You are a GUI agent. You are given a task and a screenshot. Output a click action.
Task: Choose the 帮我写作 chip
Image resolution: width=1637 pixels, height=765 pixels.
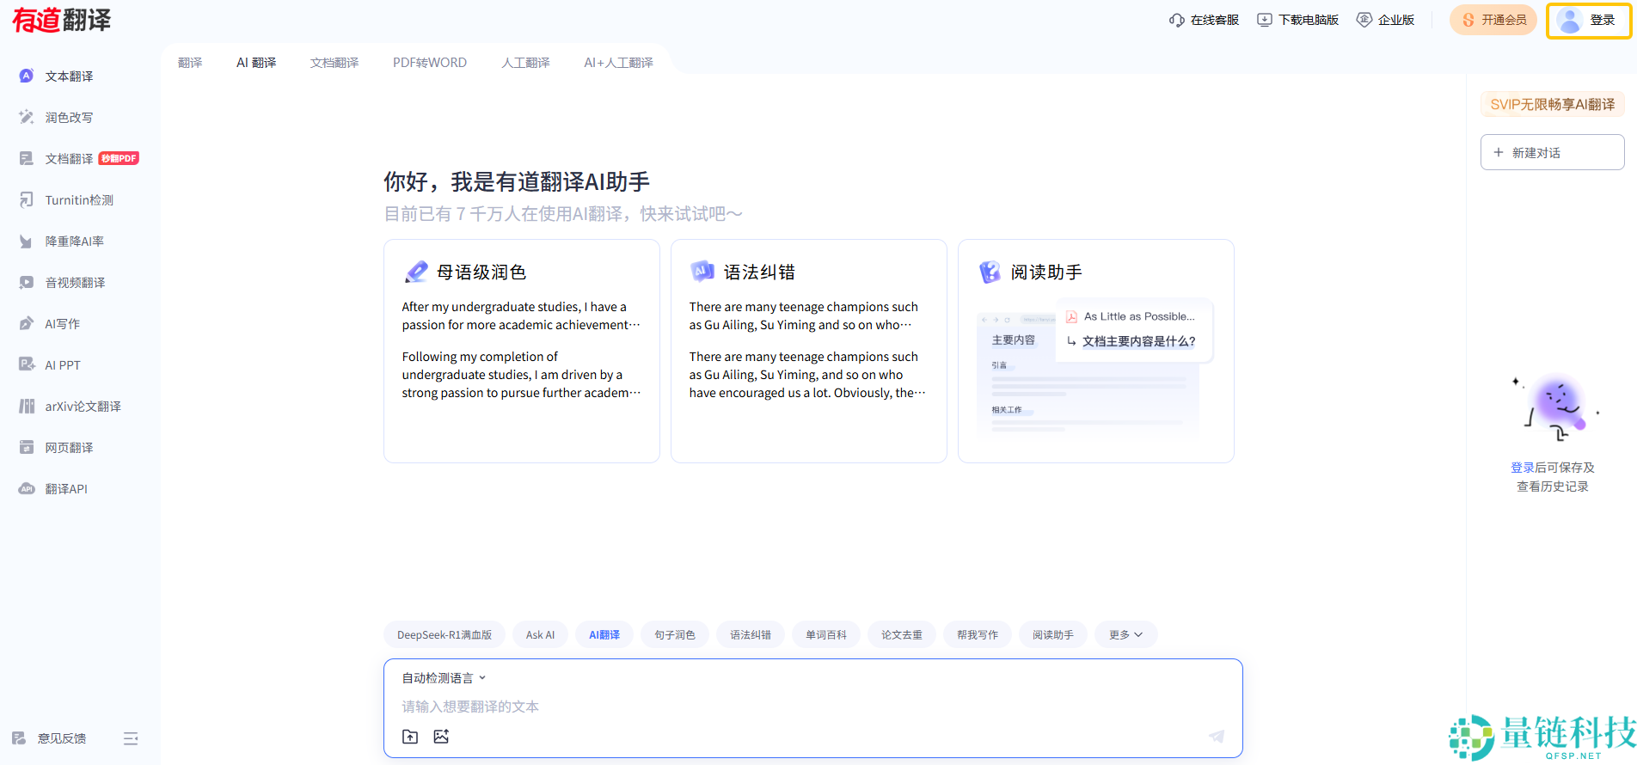point(978,635)
